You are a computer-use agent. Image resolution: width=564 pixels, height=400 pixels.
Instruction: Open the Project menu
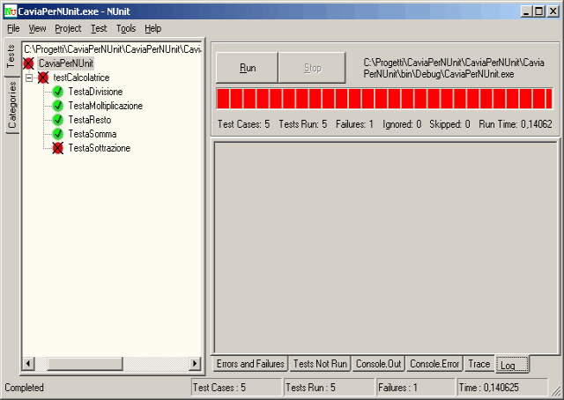(x=68, y=28)
